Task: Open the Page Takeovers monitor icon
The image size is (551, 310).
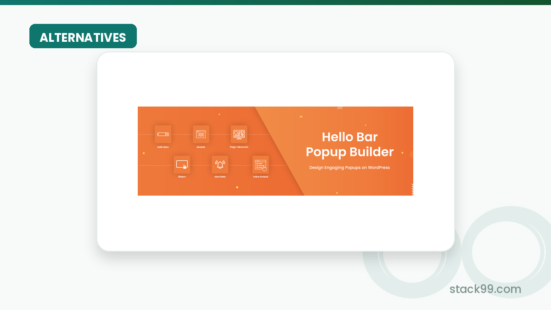Action: [239, 134]
